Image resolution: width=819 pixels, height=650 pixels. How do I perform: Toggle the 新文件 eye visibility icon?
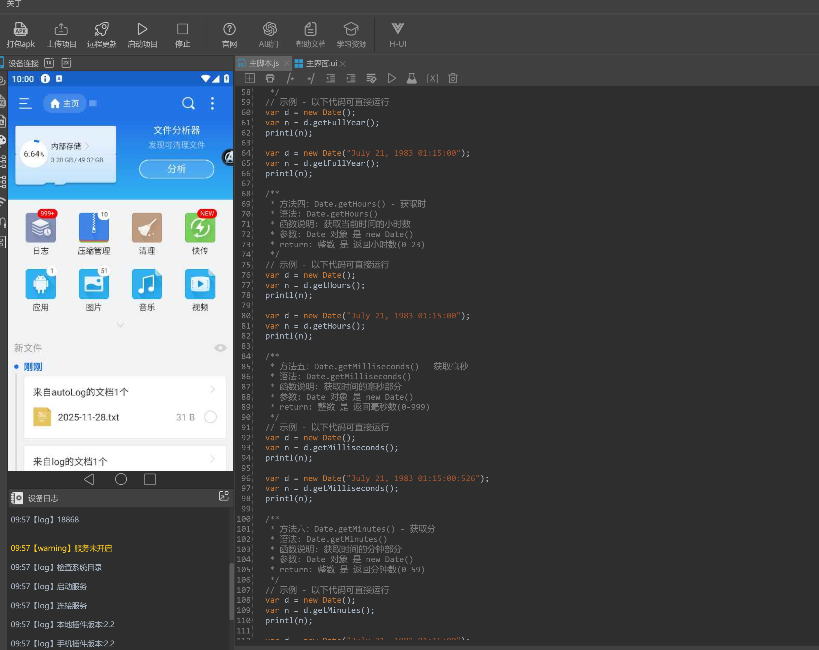tap(220, 347)
